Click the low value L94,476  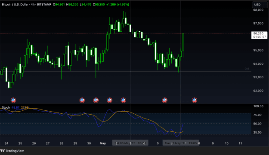point(86,4)
